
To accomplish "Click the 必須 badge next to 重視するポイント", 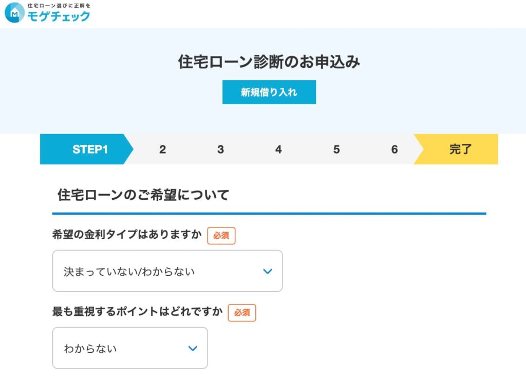I will pyautogui.click(x=241, y=313).
